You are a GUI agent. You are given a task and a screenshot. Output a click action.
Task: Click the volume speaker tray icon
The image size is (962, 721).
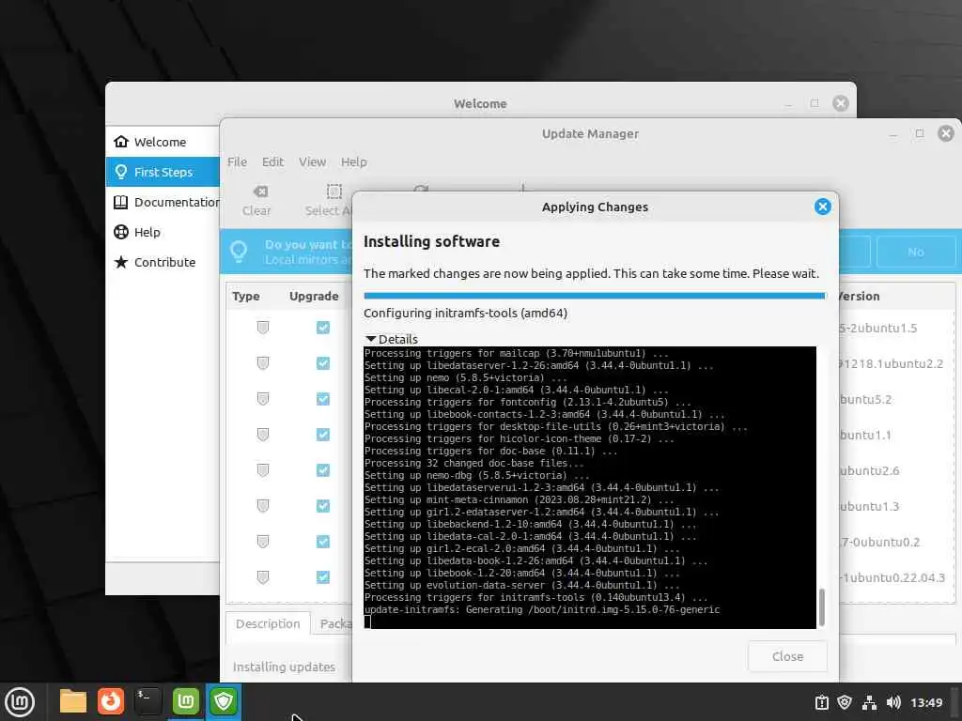coord(893,702)
